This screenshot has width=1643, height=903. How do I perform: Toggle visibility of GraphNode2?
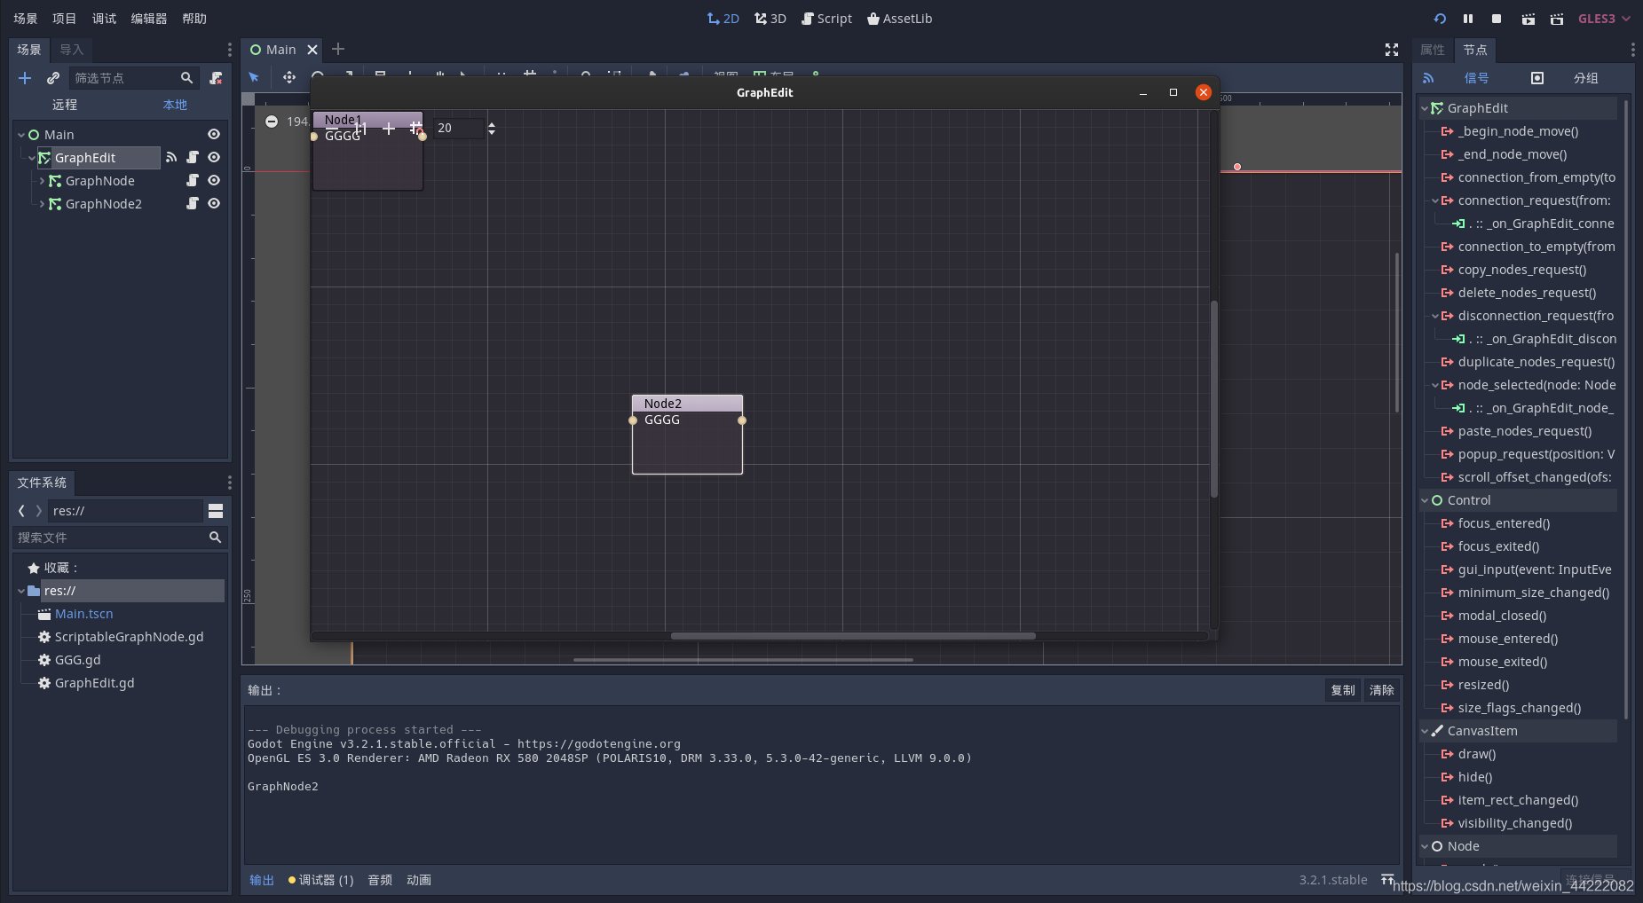[214, 203]
